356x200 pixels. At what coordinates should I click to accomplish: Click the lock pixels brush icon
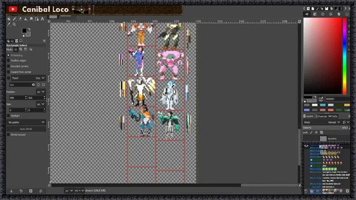(311, 132)
